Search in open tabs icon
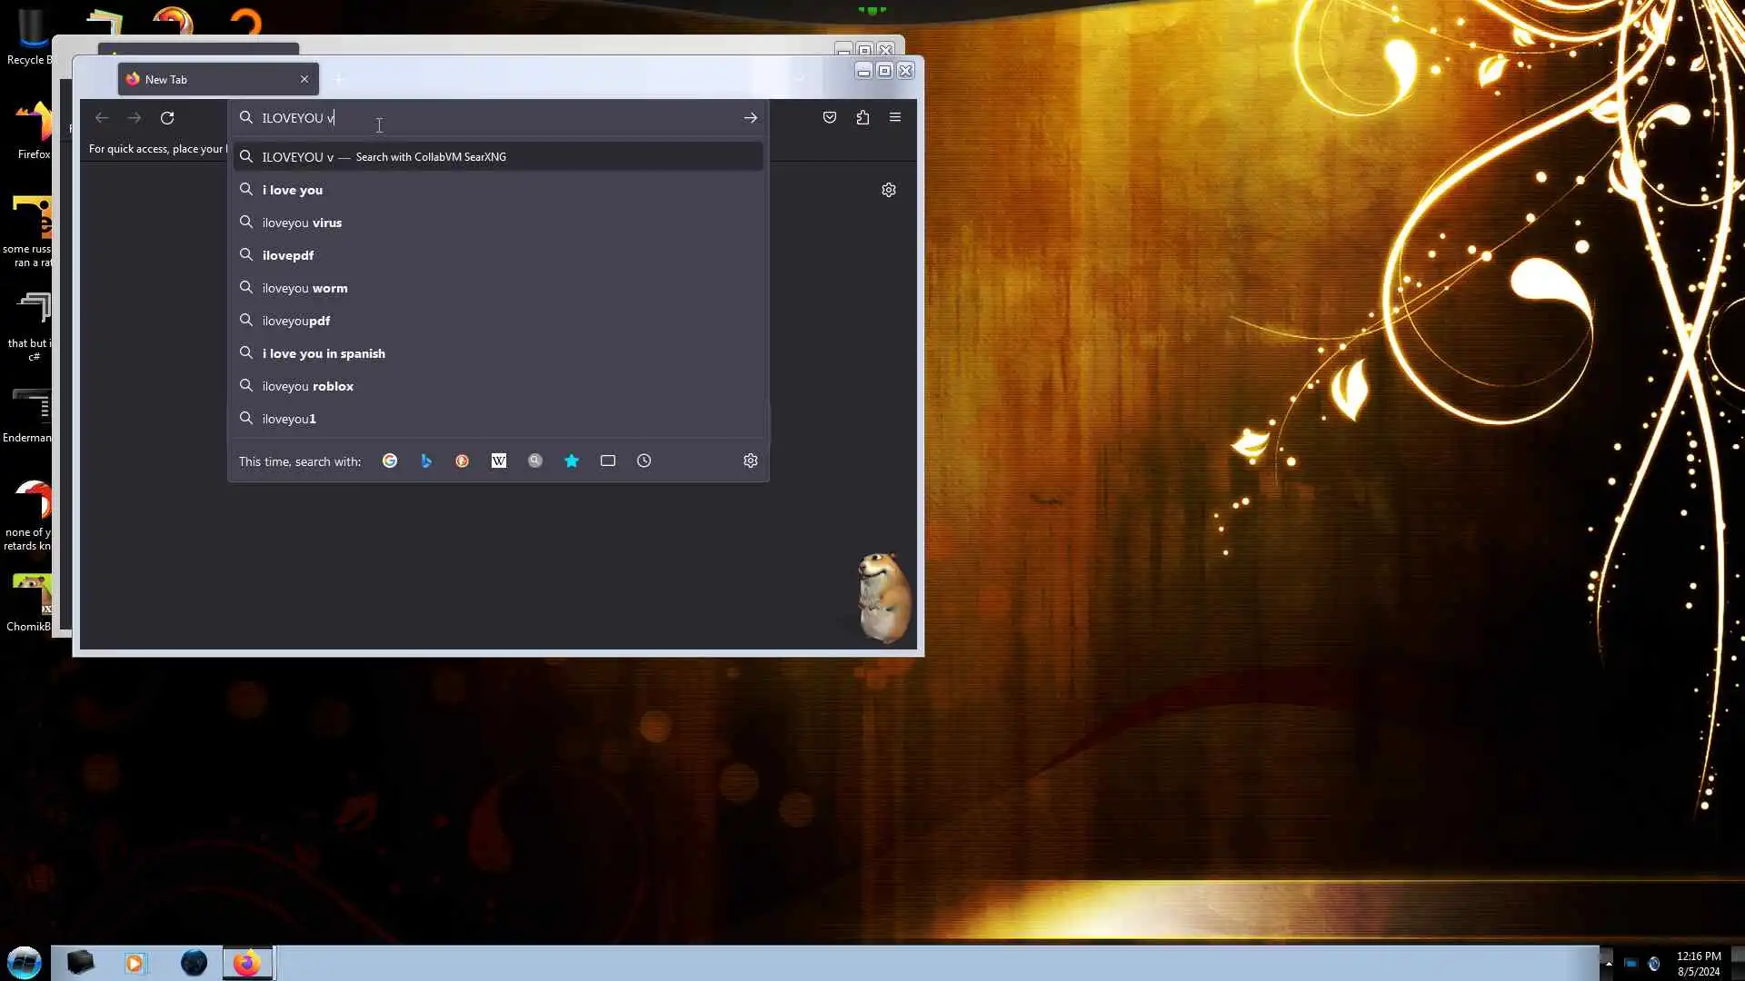 [608, 461]
